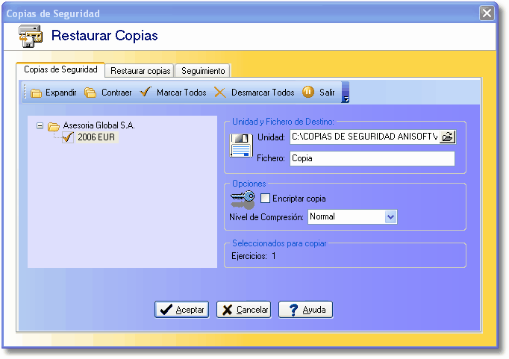Click the toolbar drag grip handle
The height and width of the screenshot is (359, 509).
(x=25, y=92)
